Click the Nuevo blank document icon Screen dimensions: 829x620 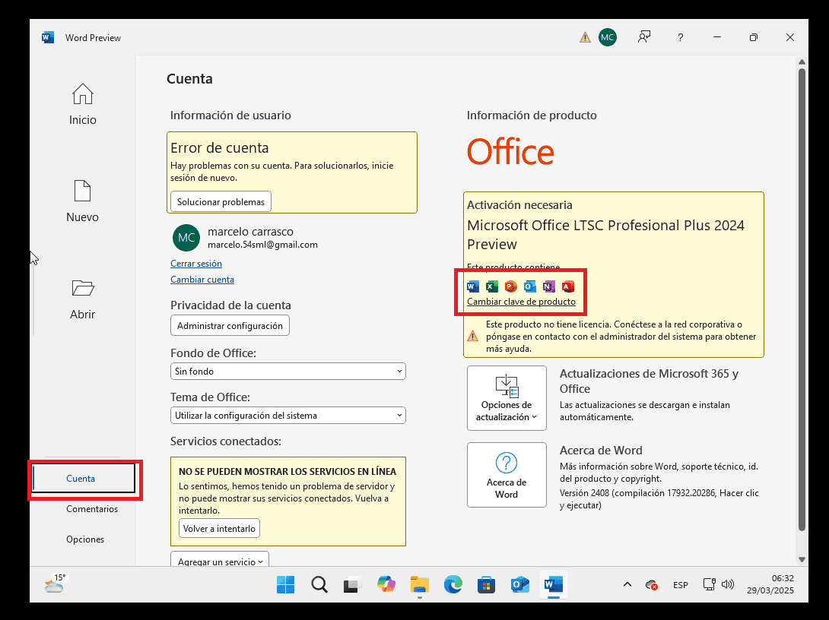tap(82, 191)
